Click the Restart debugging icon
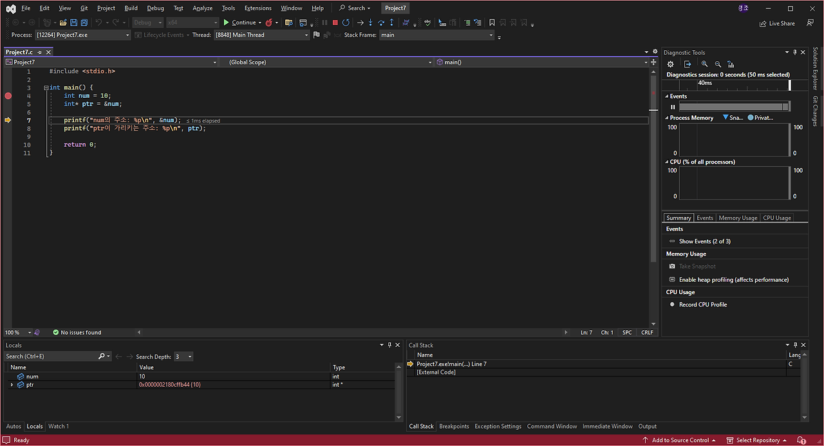 pyautogui.click(x=346, y=23)
